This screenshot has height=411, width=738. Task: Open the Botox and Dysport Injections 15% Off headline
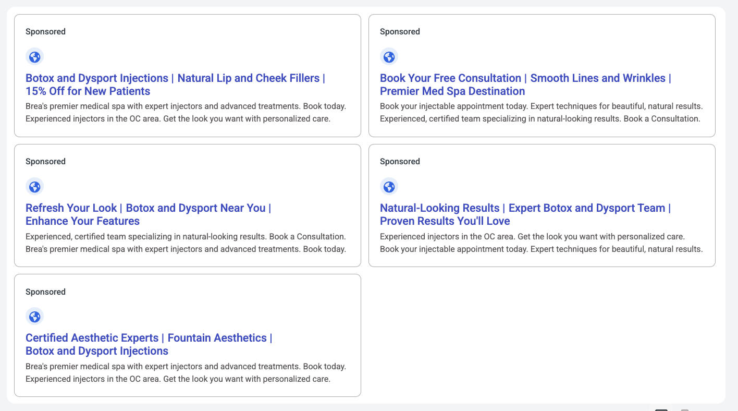tap(175, 84)
